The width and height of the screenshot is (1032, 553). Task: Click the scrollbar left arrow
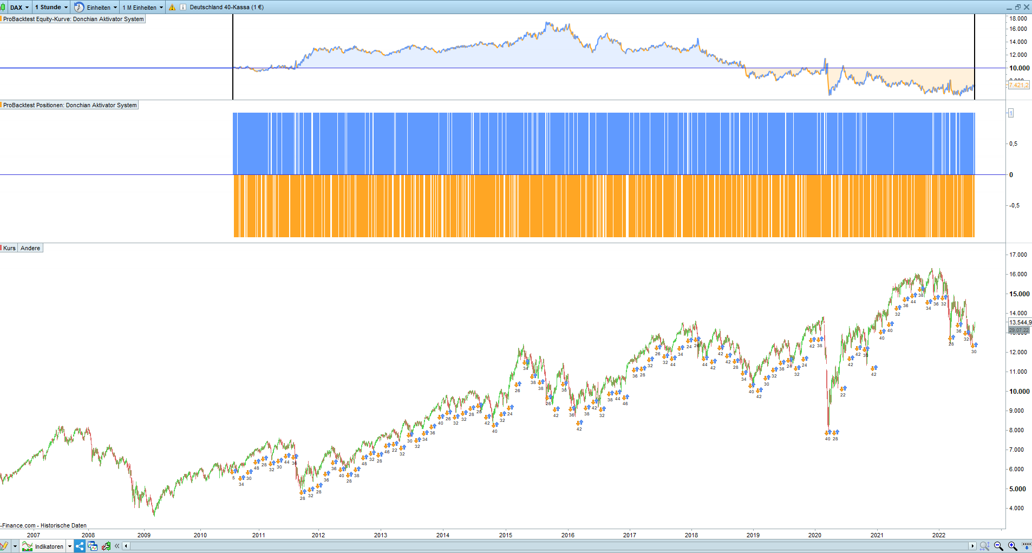pos(126,546)
